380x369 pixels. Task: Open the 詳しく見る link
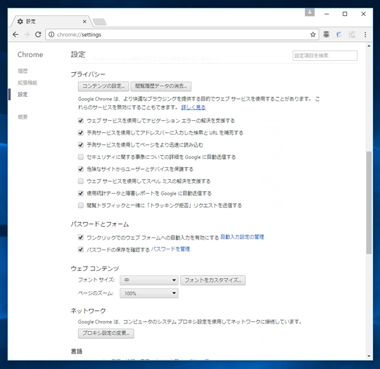193,107
